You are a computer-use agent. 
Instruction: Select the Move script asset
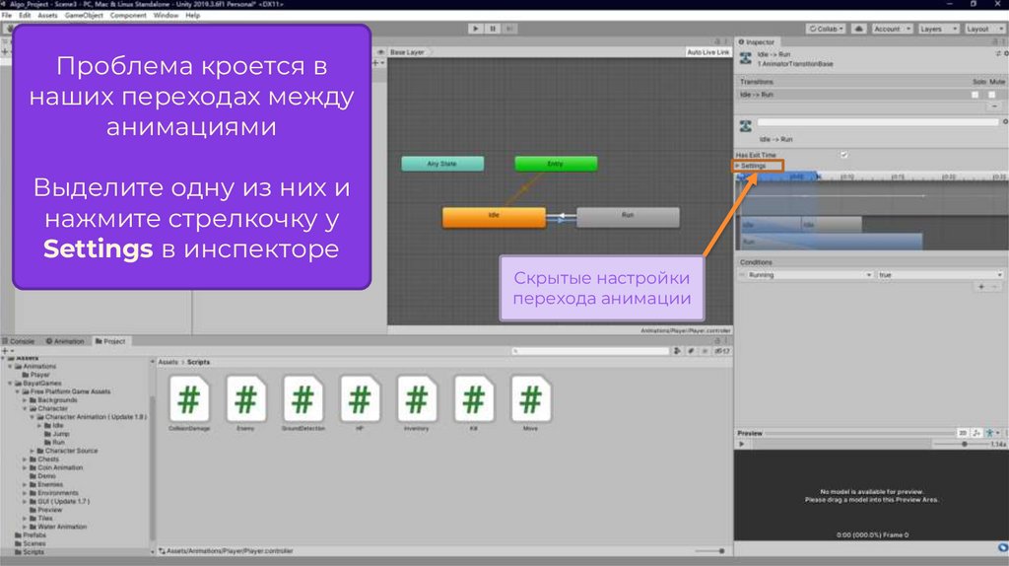530,403
